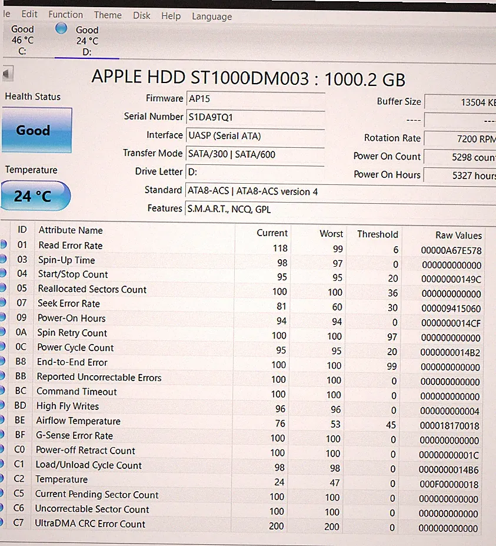Click status orb of Reallocated Sectors Count row

[3, 287]
